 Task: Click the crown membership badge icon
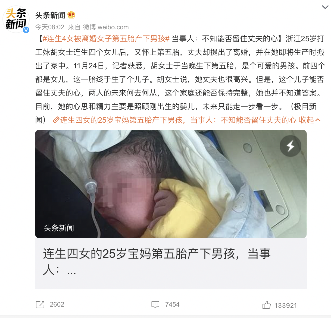[71, 15]
